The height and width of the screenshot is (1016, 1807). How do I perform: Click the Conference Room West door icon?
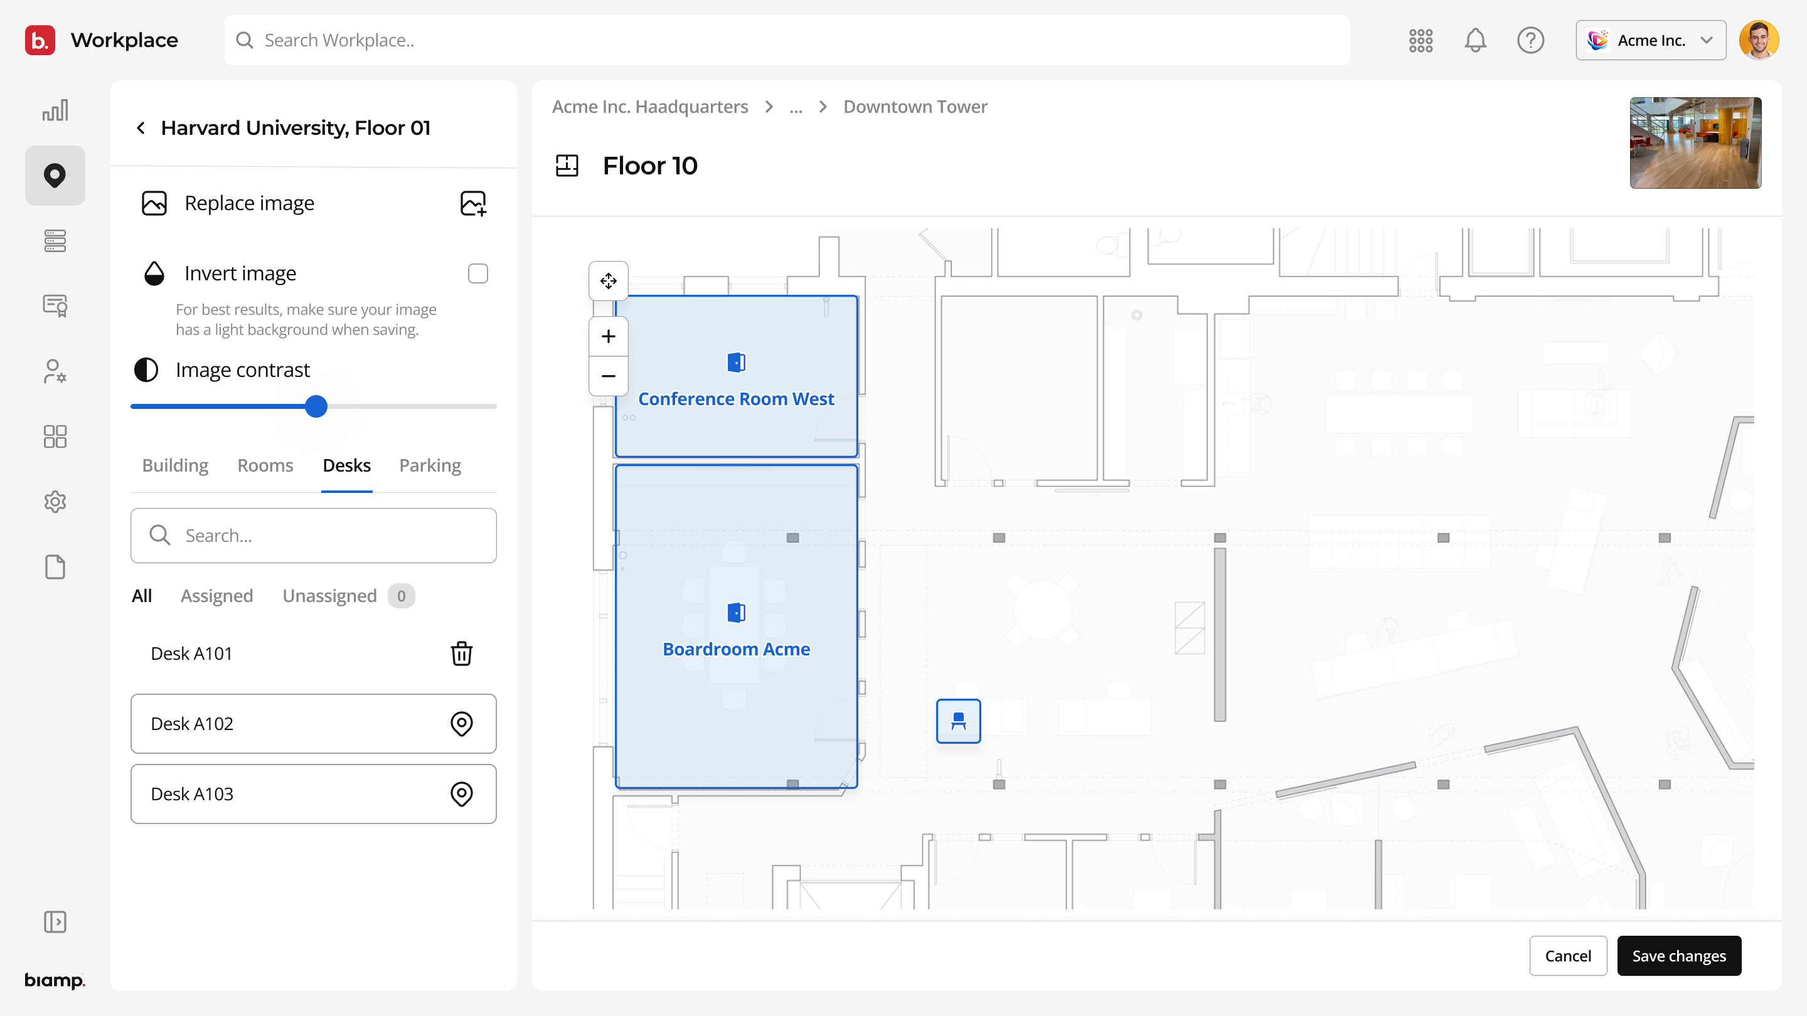(736, 362)
